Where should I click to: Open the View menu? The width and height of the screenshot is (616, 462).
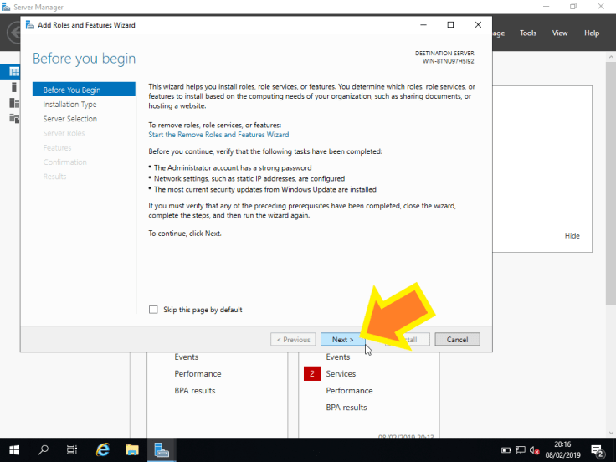tap(560, 33)
